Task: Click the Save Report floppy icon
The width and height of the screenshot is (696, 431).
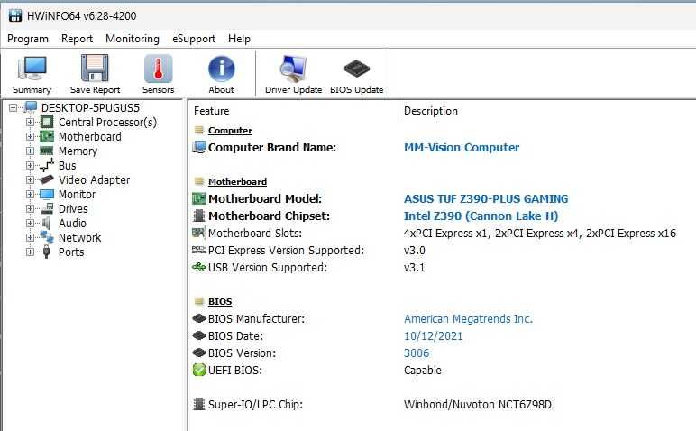Action: 95,68
